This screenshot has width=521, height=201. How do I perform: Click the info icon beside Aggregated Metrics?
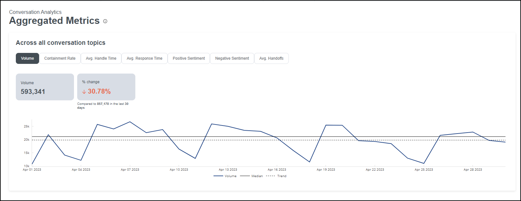[x=105, y=21]
